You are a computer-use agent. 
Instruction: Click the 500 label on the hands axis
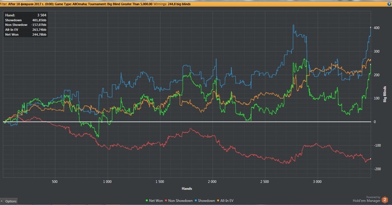55,182
